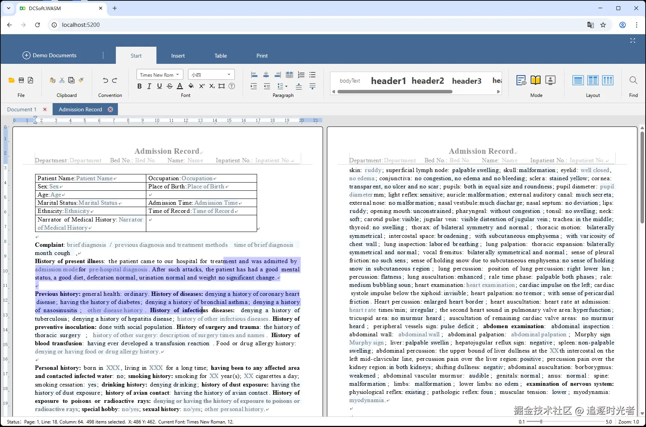Apply the header3 style
This screenshot has height=427, width=646.
(467, 81)
